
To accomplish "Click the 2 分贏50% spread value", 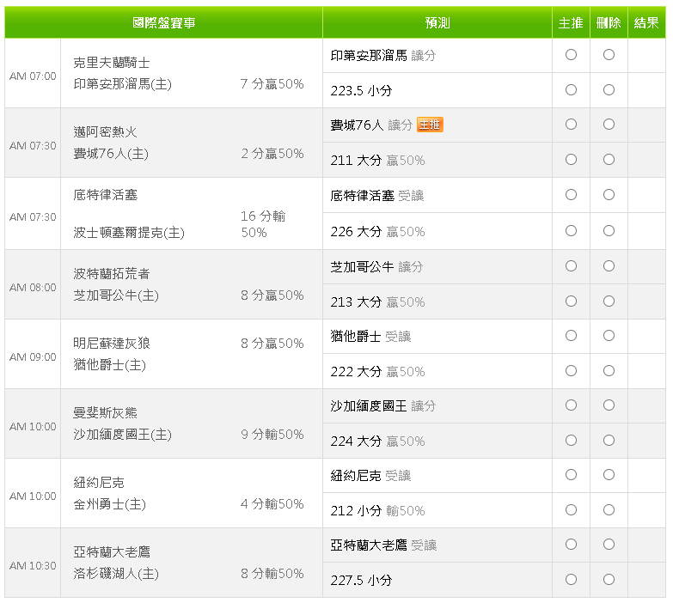I will point(272,154).
